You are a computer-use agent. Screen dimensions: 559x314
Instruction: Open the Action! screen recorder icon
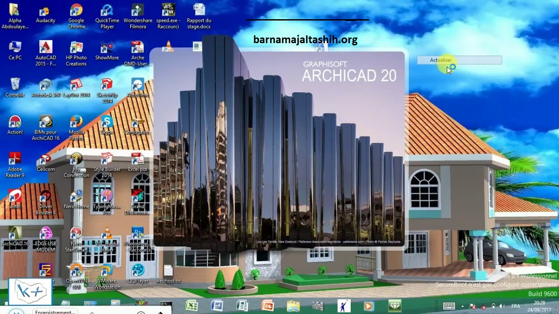tap(15, 125)
